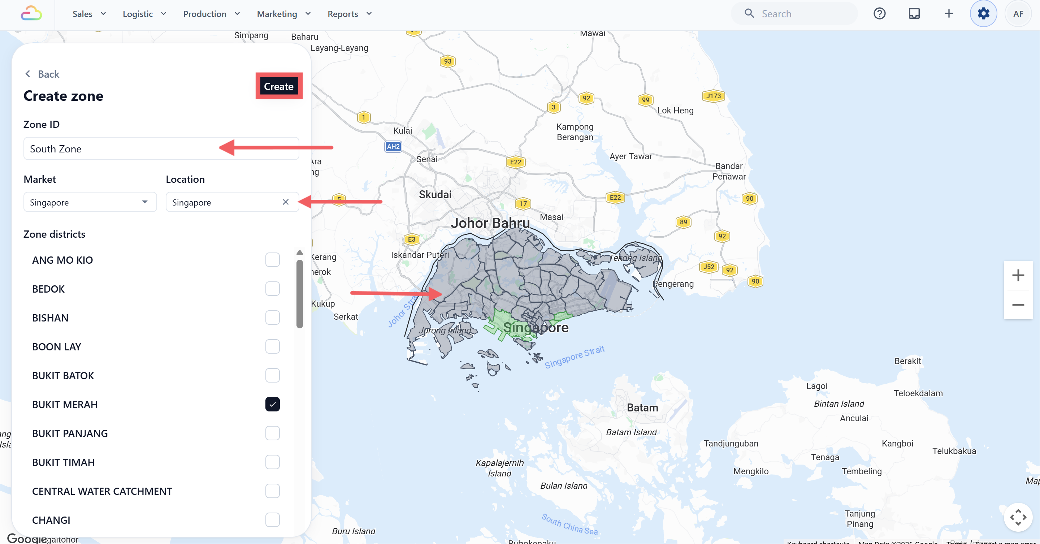The height and width of the screenshot is (544, 1040).
Task: Click the J173 road marker on map
Action: coord(713,96)
